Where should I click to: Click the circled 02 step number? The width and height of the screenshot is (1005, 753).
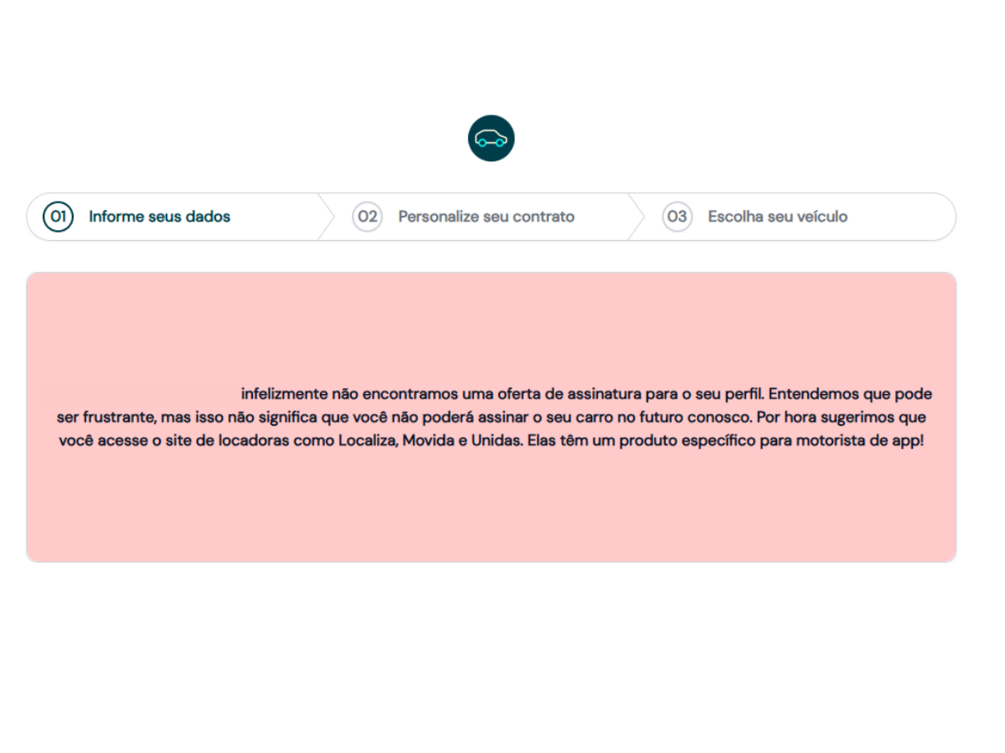pos(367,217)
